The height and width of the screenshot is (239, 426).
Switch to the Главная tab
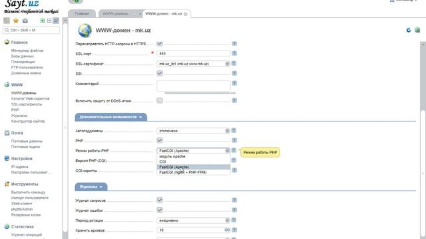point(82,14)
